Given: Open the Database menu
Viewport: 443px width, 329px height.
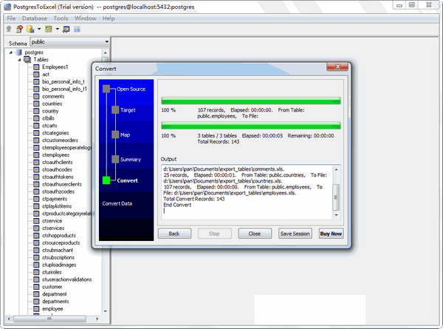Looking at the screenshot, I should [35, 18].
